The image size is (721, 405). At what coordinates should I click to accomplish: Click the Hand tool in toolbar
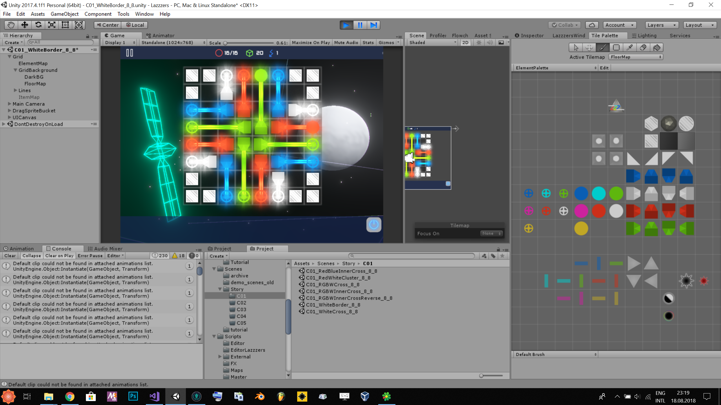11,25
